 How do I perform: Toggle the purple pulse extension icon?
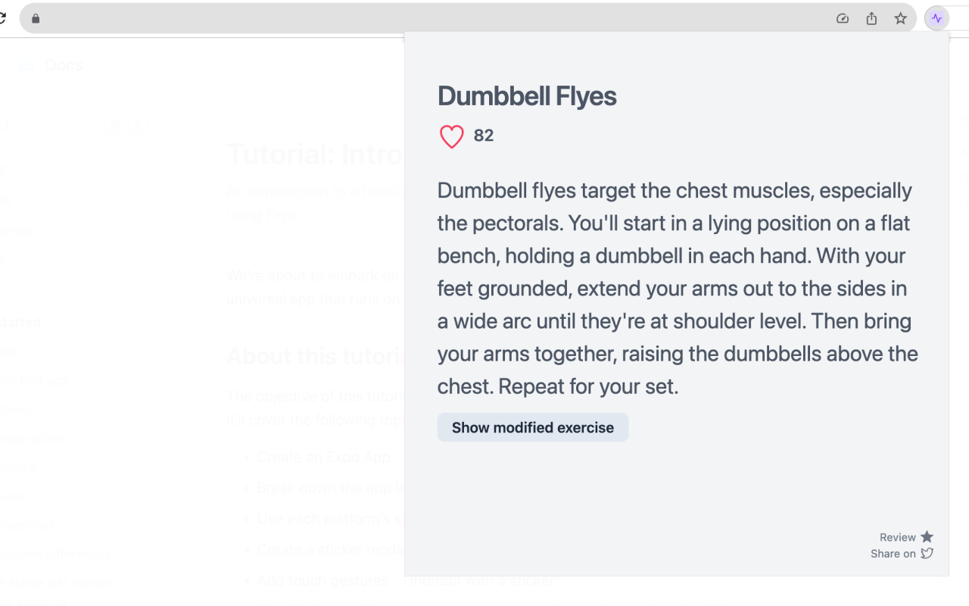point(936,19)
